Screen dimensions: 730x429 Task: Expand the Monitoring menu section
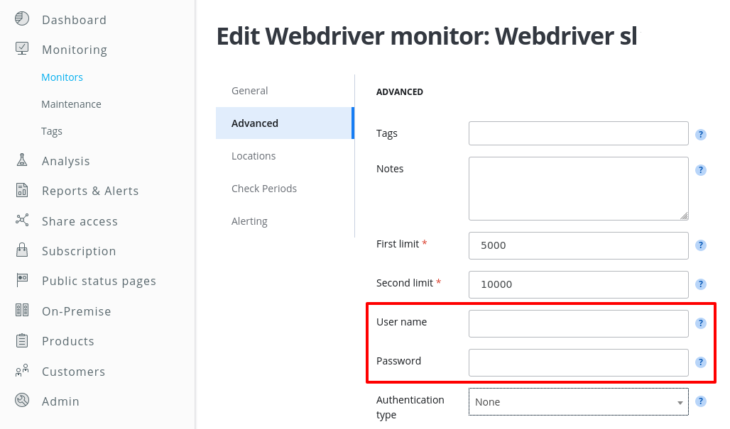coord(74,50)
